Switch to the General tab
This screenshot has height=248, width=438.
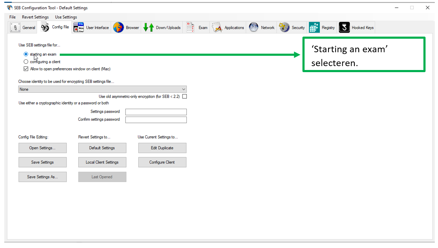(x=23, y=27)
